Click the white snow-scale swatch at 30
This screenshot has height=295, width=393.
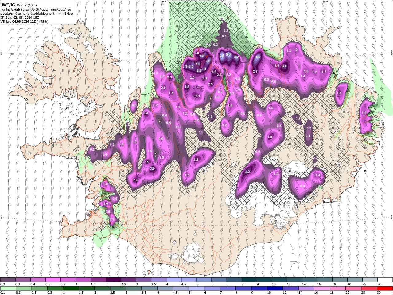pos(385,280)
